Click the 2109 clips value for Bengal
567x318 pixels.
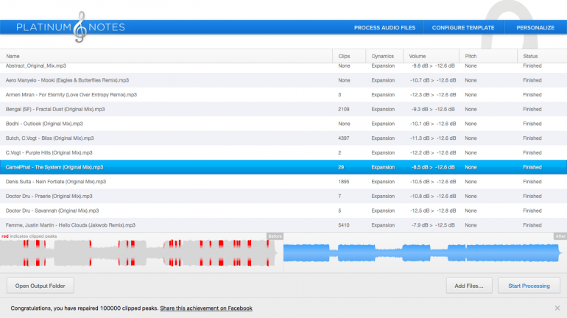coord(344,109)
